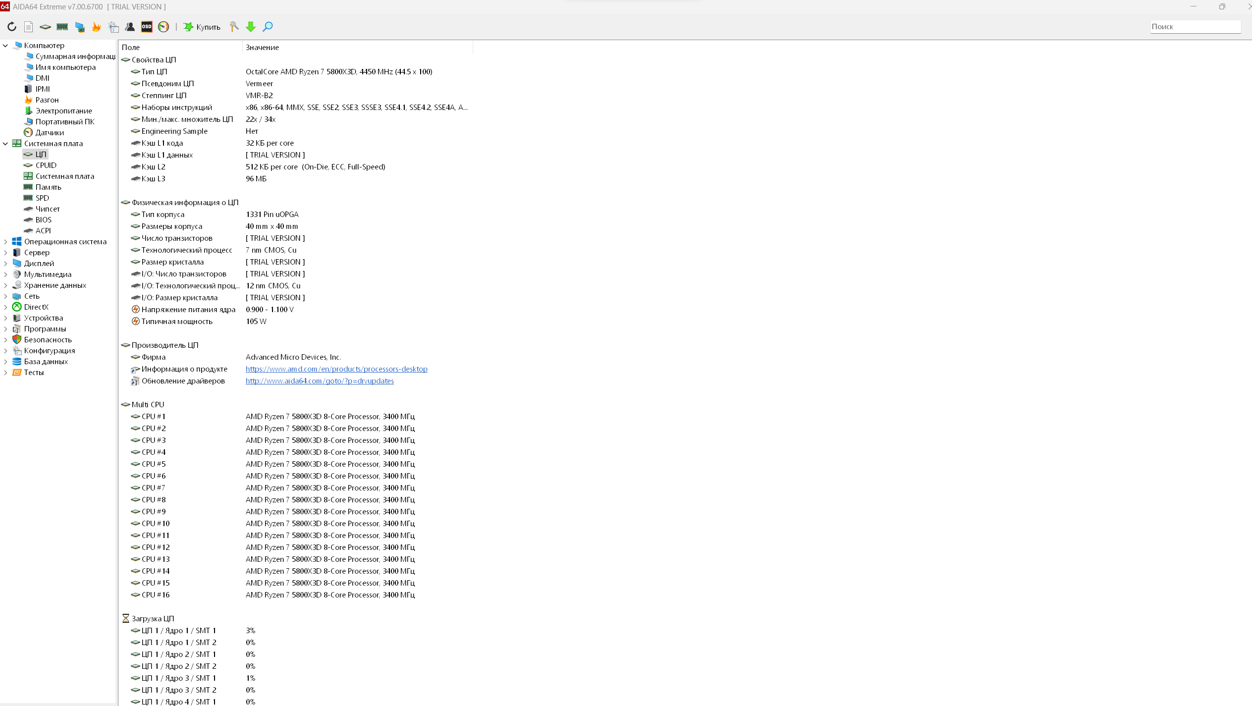
Task: Click the hourglass icon beside Загрузка ЦП
Action: coord(126,618)
